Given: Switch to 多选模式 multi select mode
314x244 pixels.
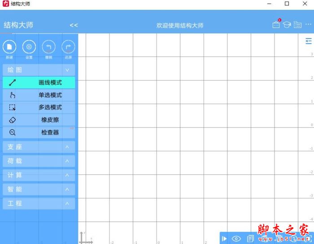Looking at the screenshot, I should [39, 107].
